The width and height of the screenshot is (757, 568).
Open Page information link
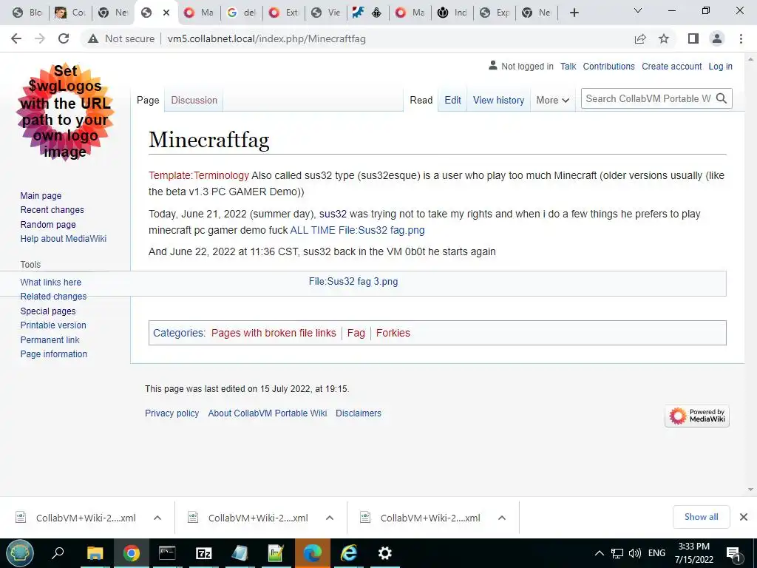pos(53,354)
